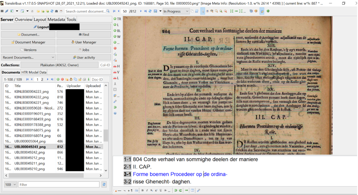Toggle horizontal guide with the H icon

point(116,66)
